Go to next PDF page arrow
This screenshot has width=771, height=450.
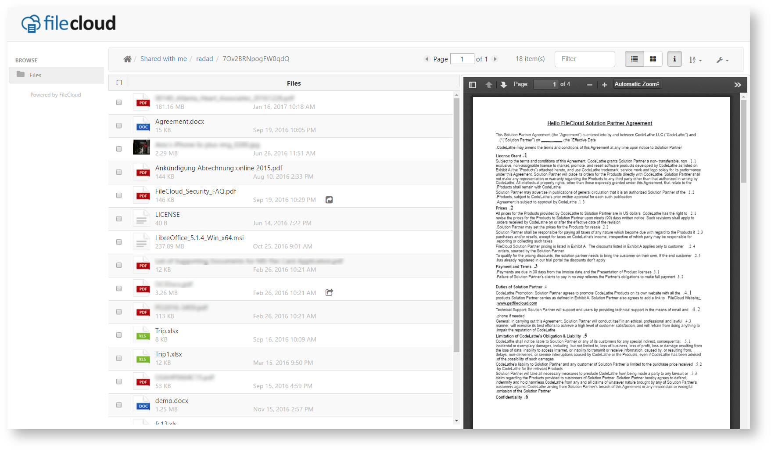[x=504, y=85]
